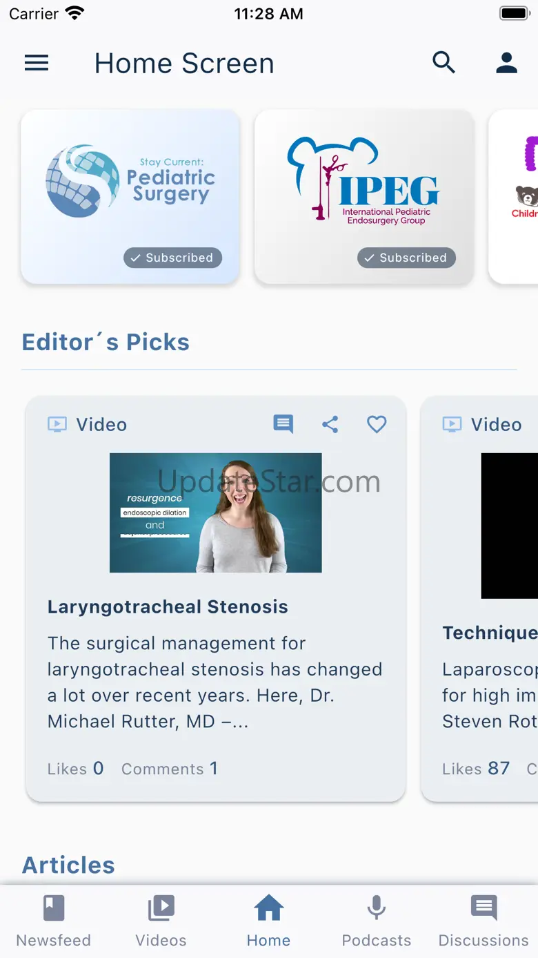Toggle Subscribed on IPEG channel
The height and width of the screenshot is (958, 538).
(x=406, y=258)
